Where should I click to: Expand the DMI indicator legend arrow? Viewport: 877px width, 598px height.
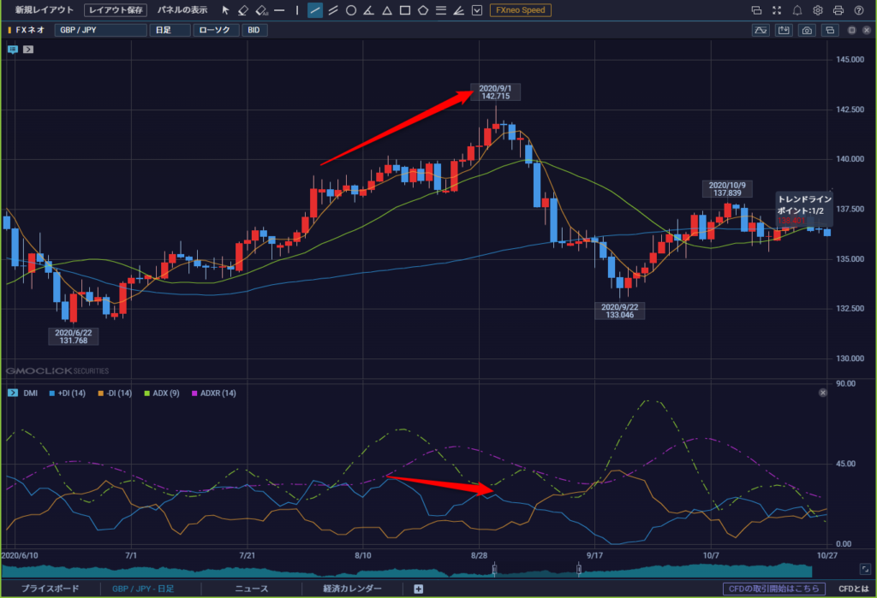point(13,393)
